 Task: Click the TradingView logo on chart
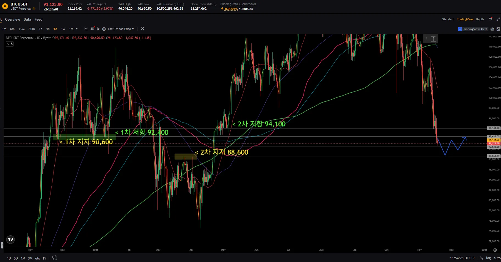[x=10, y=240]
